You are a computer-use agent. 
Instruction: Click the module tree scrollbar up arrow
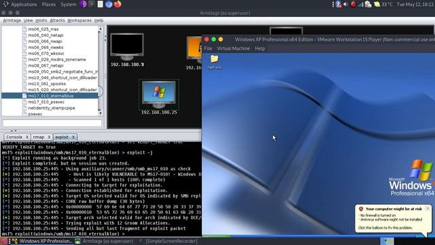pos(100,29)
